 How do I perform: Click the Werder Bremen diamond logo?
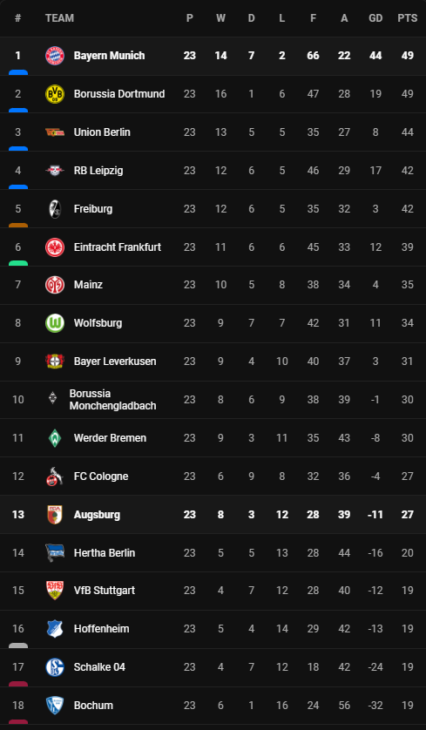55,438
